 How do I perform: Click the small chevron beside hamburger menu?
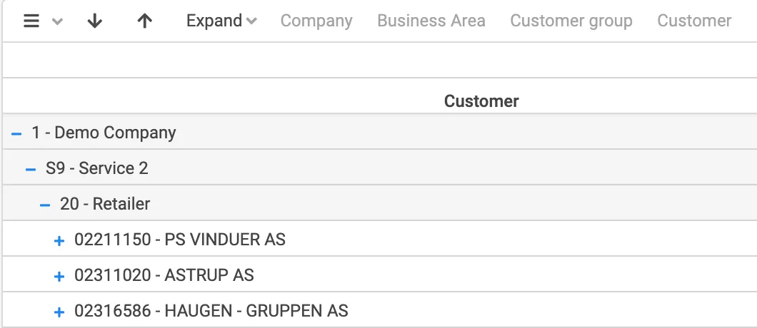58,22
